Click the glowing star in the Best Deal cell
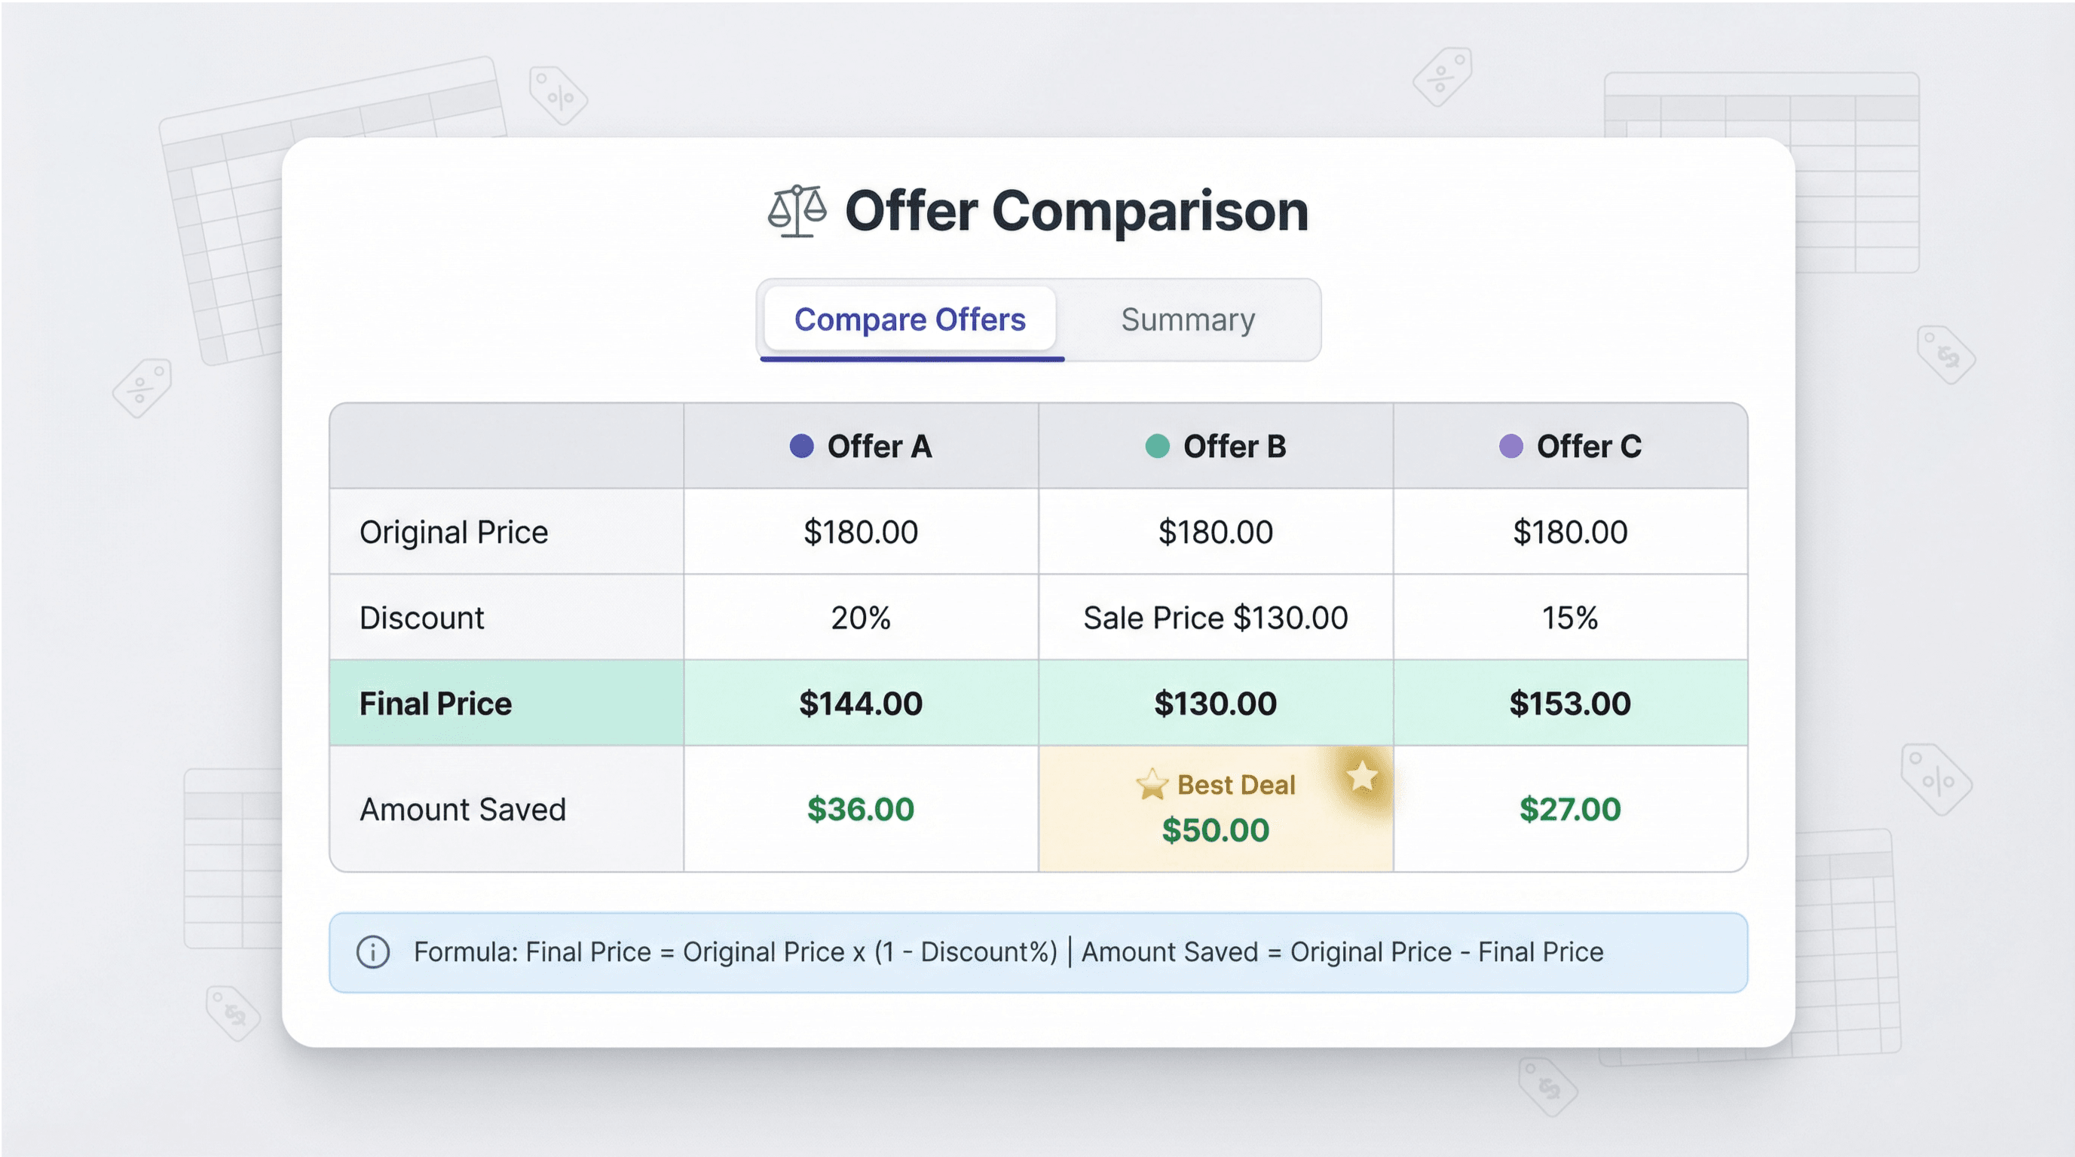2075x1157 pixels. (x=1362, y=777)
